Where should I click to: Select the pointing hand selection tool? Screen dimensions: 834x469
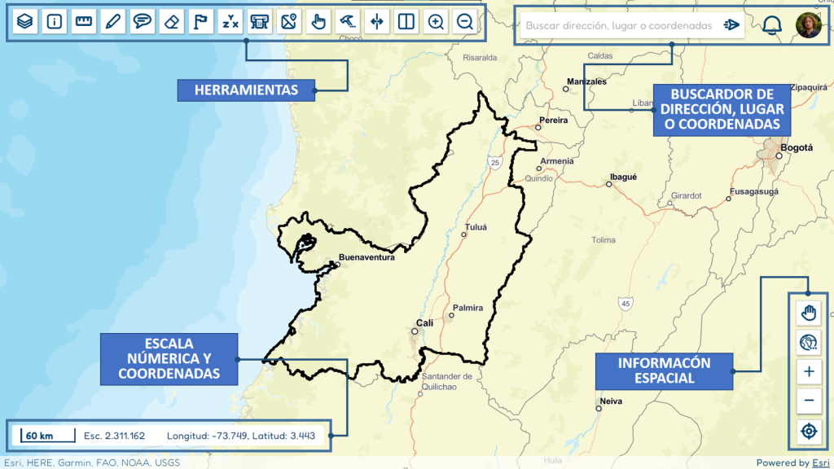(318, 22)
